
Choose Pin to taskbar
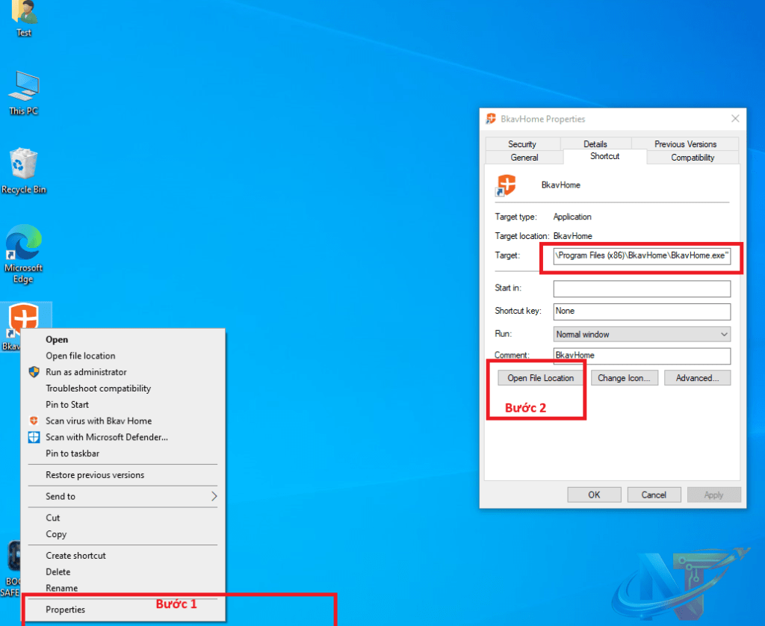[x=123, y=453]
